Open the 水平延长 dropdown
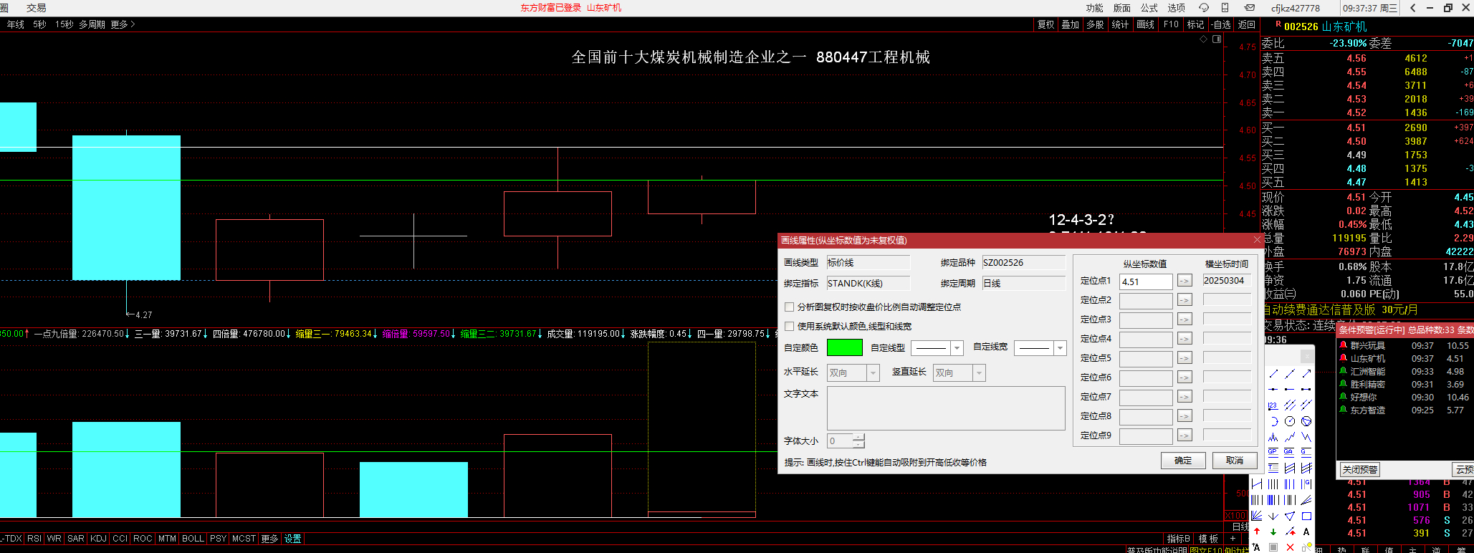Image resolution: width=1474 pixels, height=553 pixels. pyautogui.click(x=872, y=373)
